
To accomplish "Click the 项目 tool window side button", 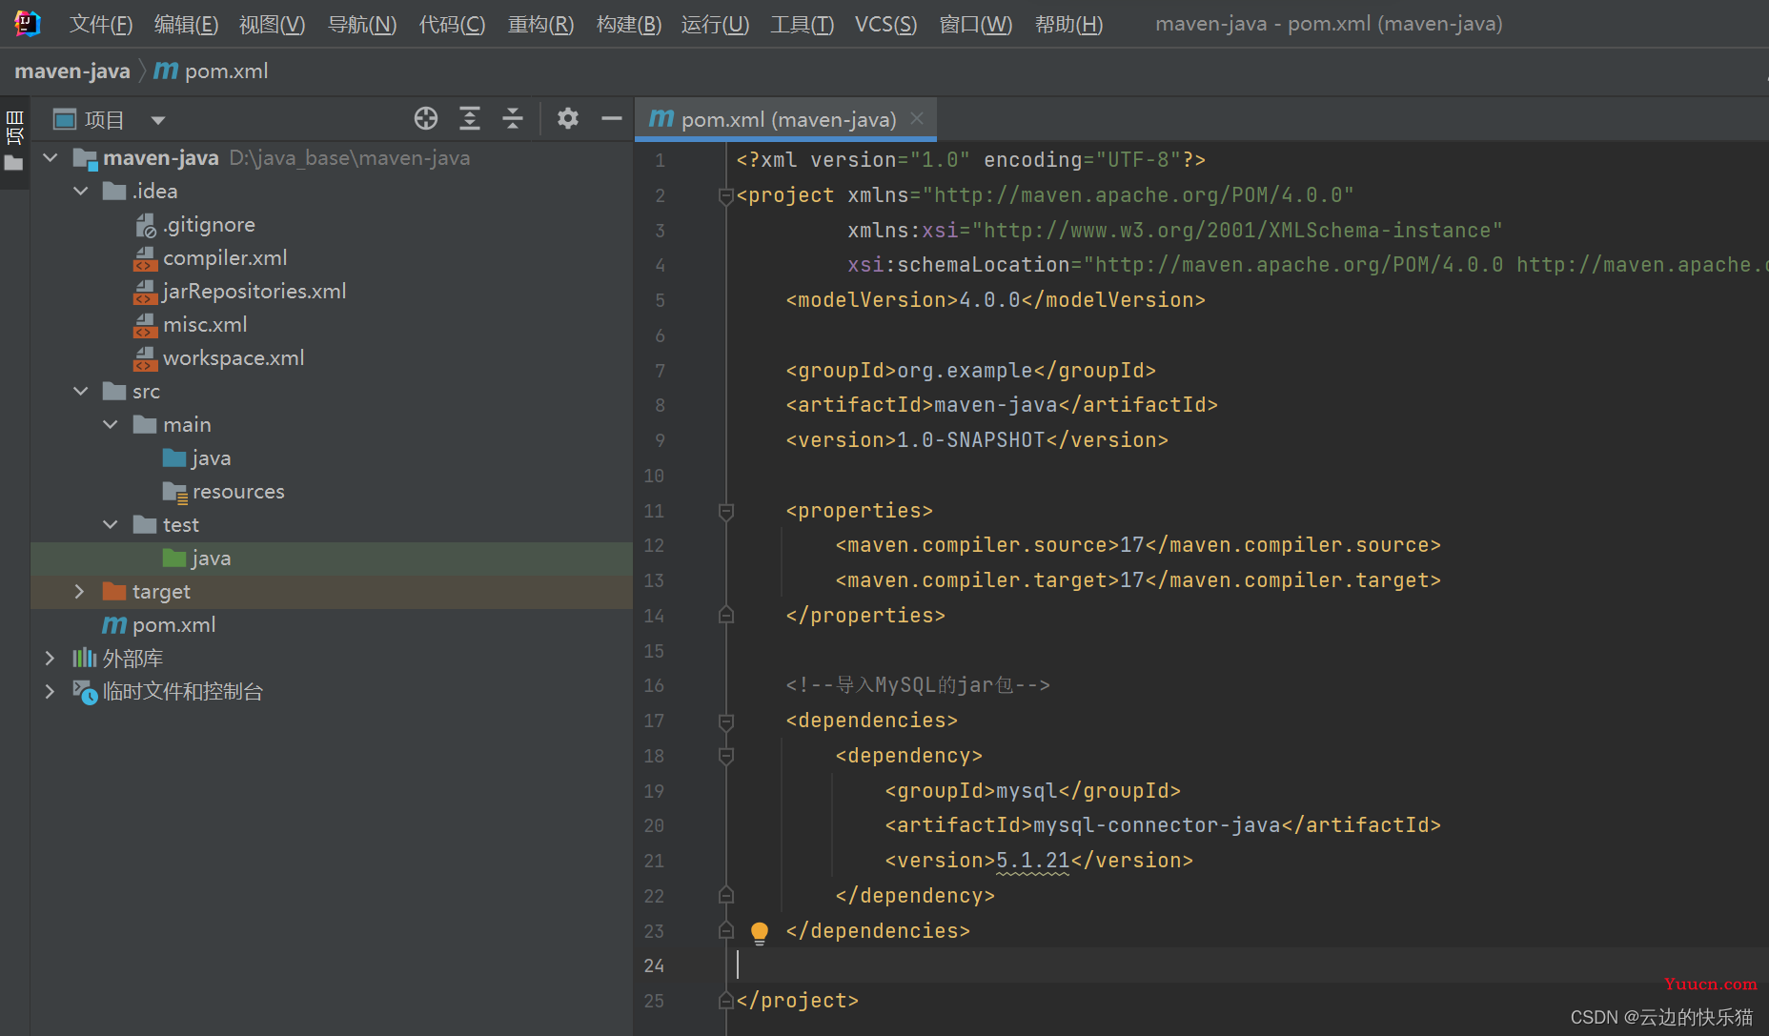I will coord(14,141).
